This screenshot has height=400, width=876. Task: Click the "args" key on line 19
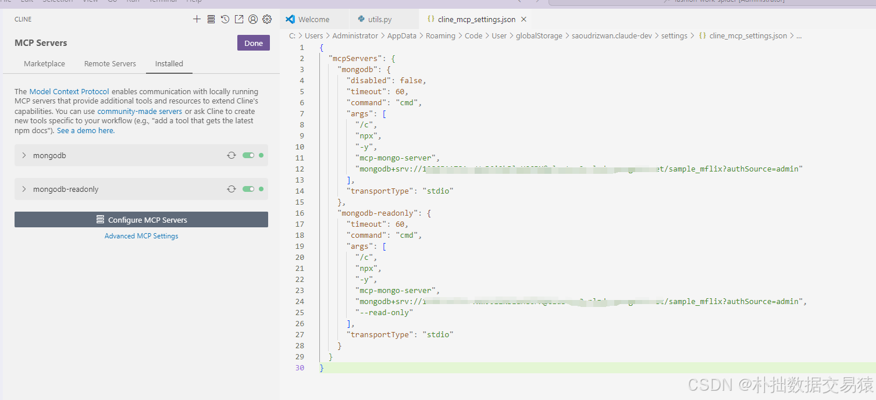point(359,246)
